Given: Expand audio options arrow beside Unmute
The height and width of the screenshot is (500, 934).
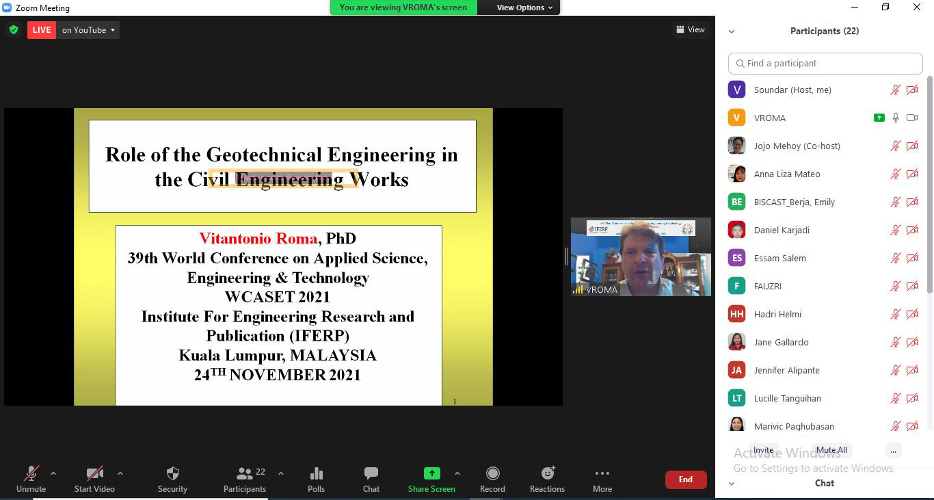Looking at the screenshot, I should [53, 473].
